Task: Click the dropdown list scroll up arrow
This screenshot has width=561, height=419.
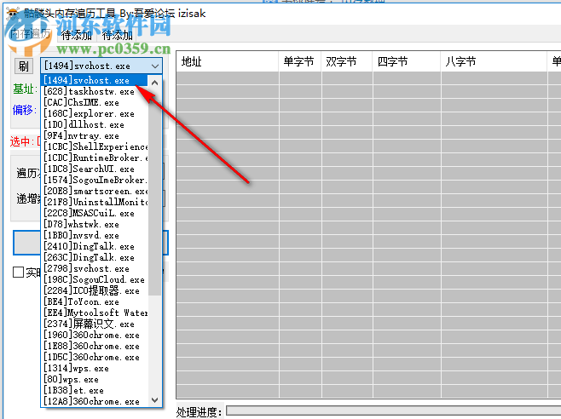Action: pos(154,83)
